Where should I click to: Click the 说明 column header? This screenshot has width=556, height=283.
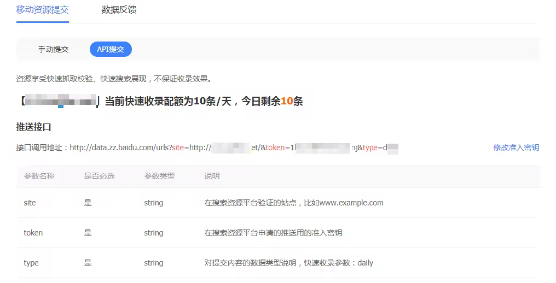[212, 176]
